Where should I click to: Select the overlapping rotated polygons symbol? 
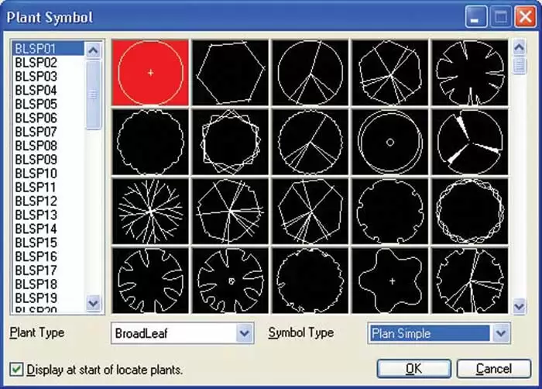pyautogui.click(x=230, y=141)
